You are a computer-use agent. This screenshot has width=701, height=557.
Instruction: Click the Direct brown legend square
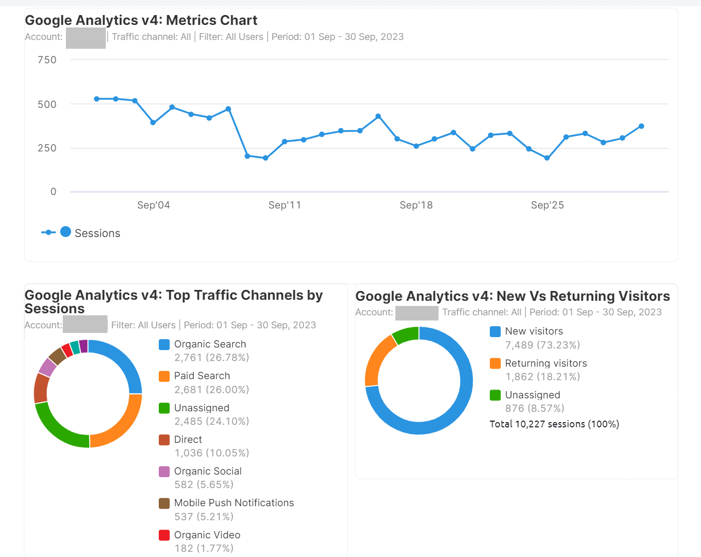[163, 439]
